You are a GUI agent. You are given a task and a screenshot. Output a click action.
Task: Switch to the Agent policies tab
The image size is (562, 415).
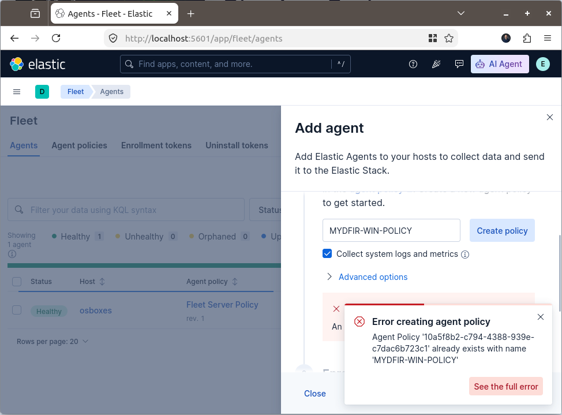pyautogui.click(x=79, y=145)
